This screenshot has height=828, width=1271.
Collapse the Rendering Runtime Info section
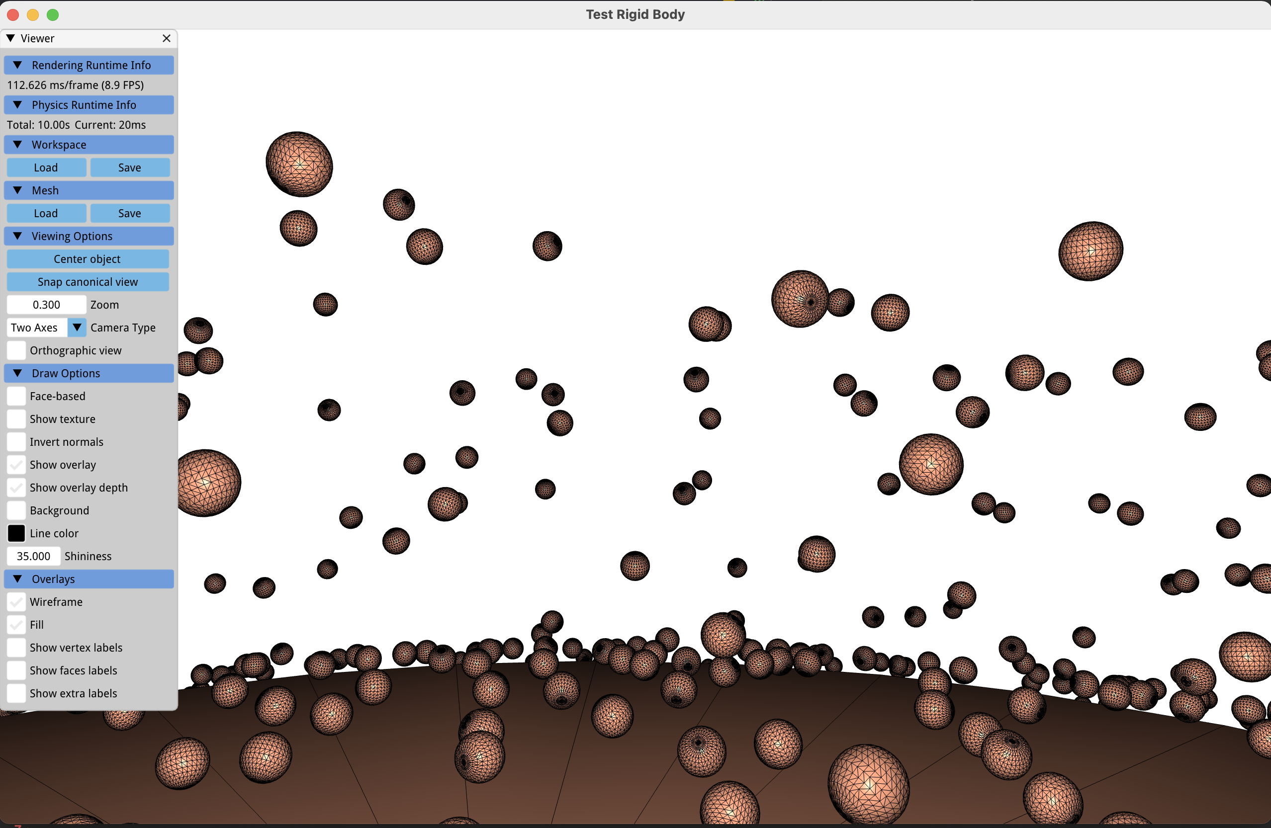tap(17, 65)
